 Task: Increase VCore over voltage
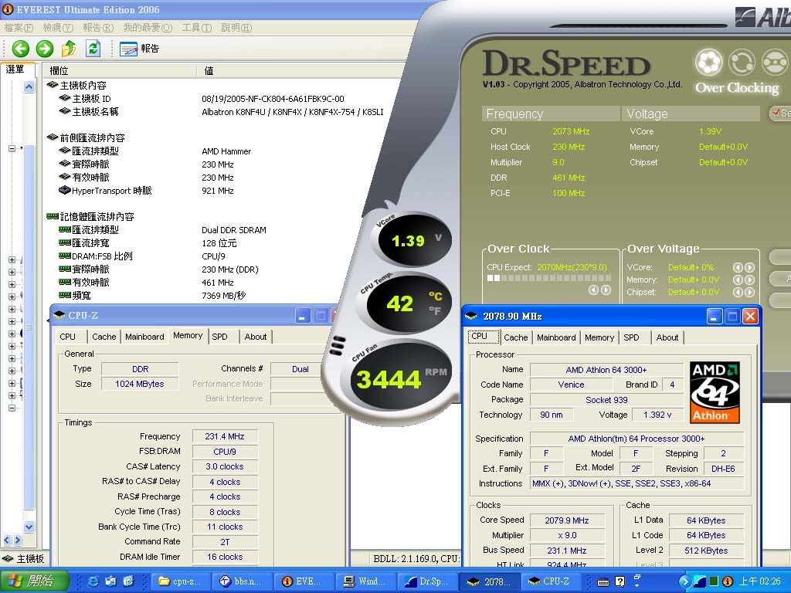749,267
